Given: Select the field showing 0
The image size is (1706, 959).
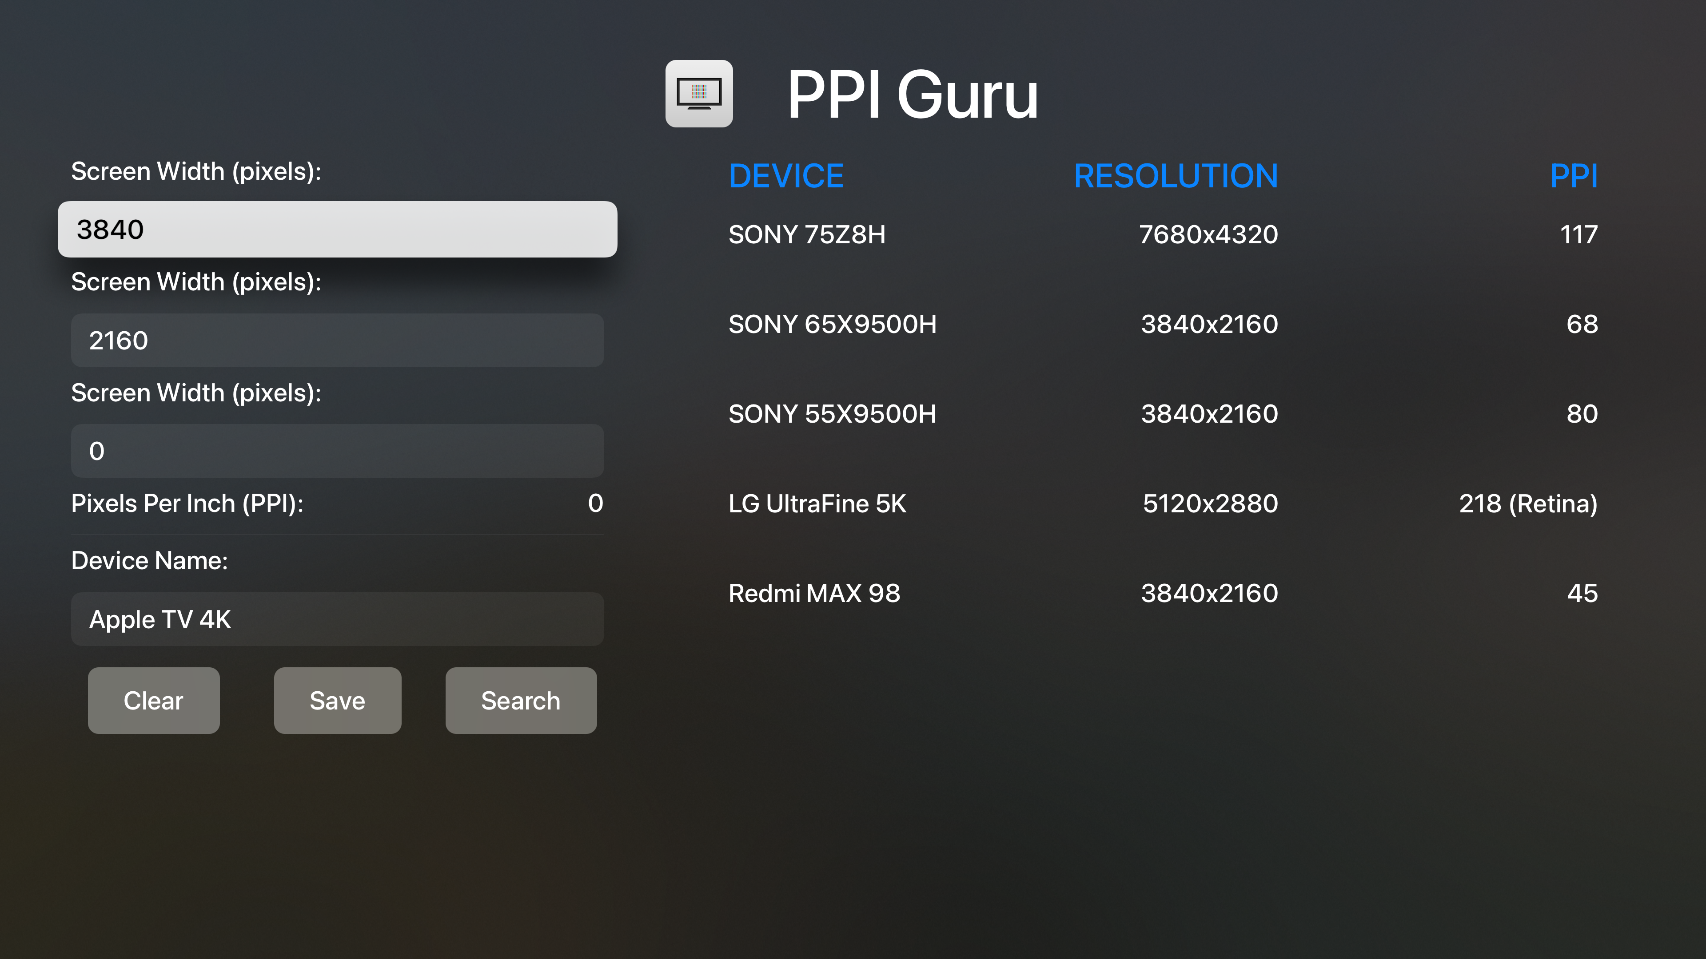Looking at the screenshot, I should (337, 451).
